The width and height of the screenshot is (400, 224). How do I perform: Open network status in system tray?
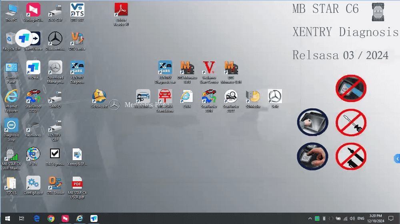346,218
